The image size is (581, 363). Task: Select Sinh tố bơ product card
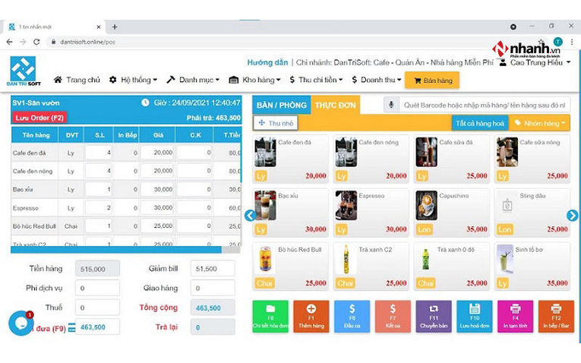coord(532,267)
